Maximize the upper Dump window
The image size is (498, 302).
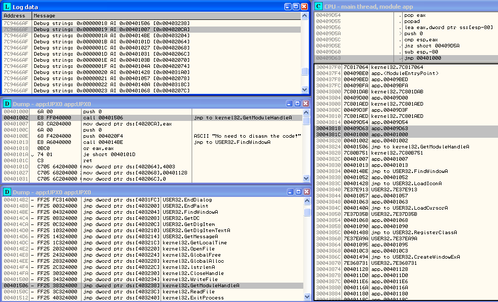tap(298, 104)
